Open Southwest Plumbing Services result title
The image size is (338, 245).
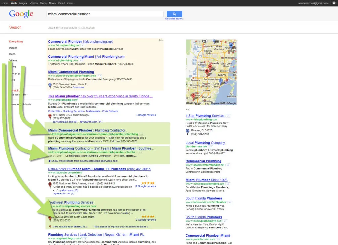point(71,202)
